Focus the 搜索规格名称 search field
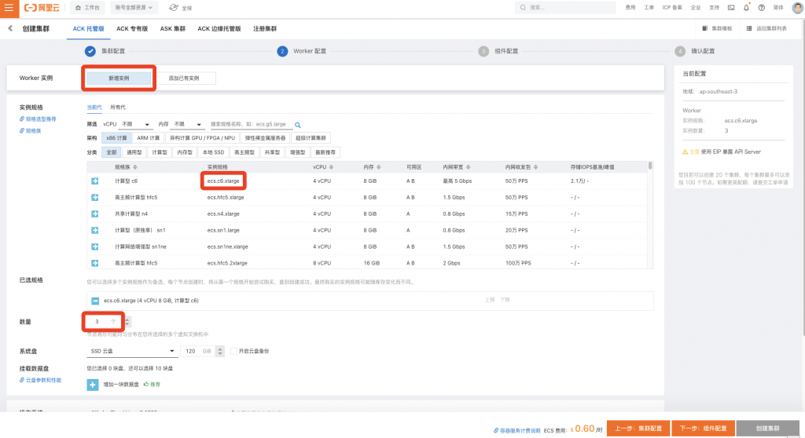This screenshot has width=805, height=438. click(x=251, y=125)
